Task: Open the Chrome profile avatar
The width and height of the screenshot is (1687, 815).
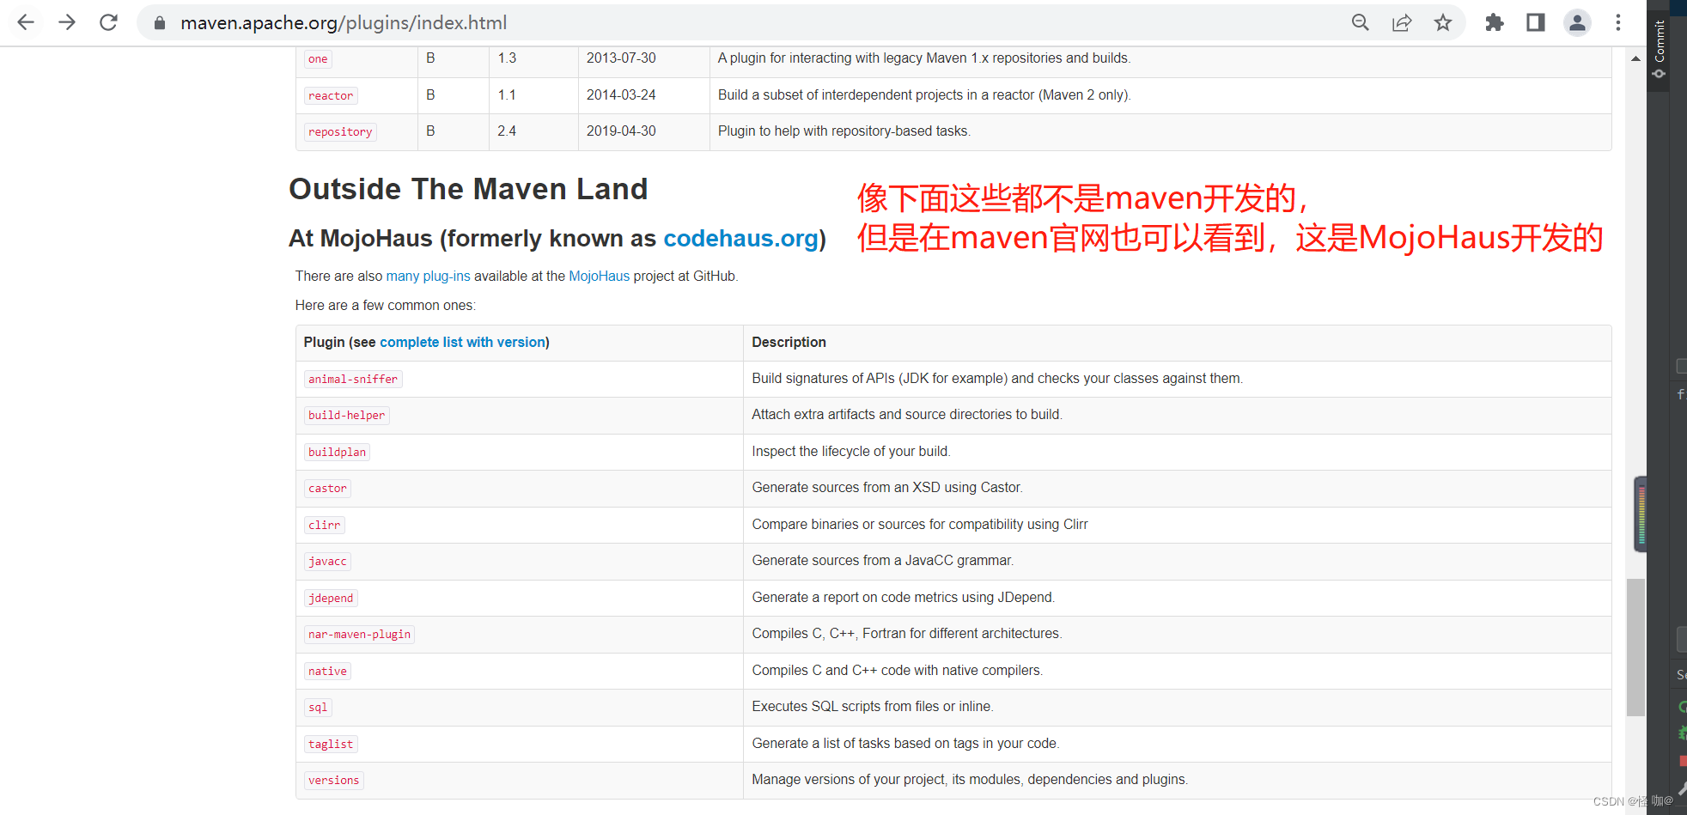Action: (1576, 22)
